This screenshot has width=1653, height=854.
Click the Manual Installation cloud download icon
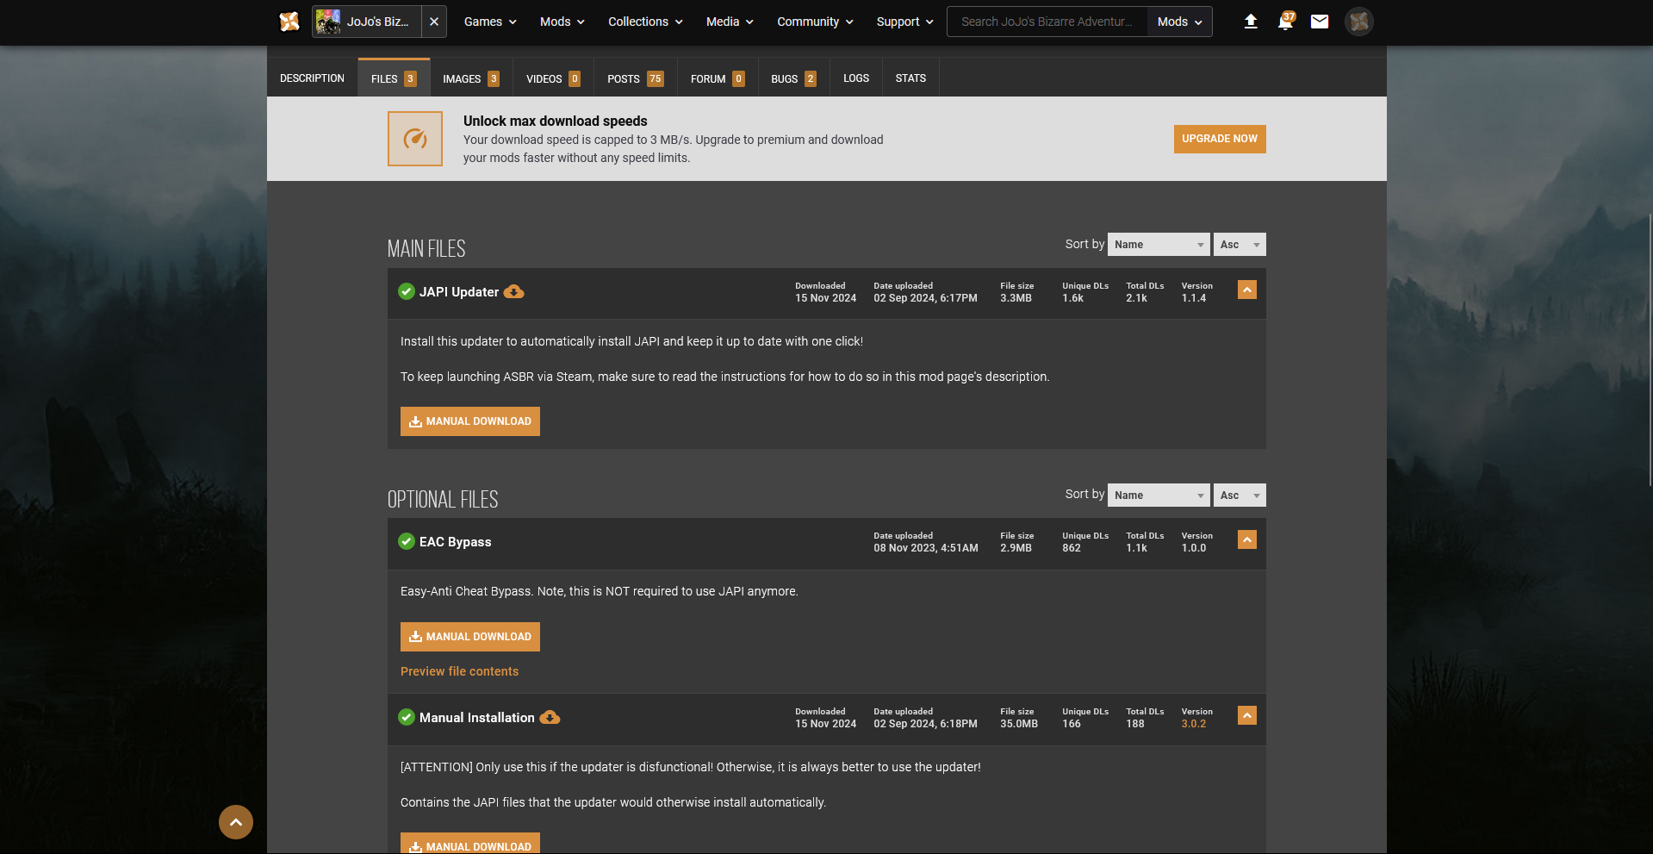coord(550,718)
